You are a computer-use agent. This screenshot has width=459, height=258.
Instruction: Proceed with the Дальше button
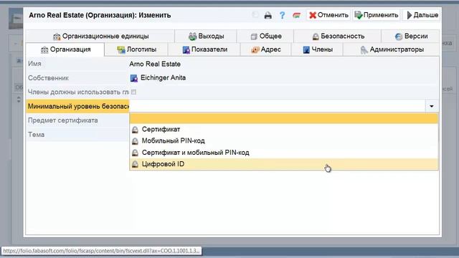coord(422,15)
